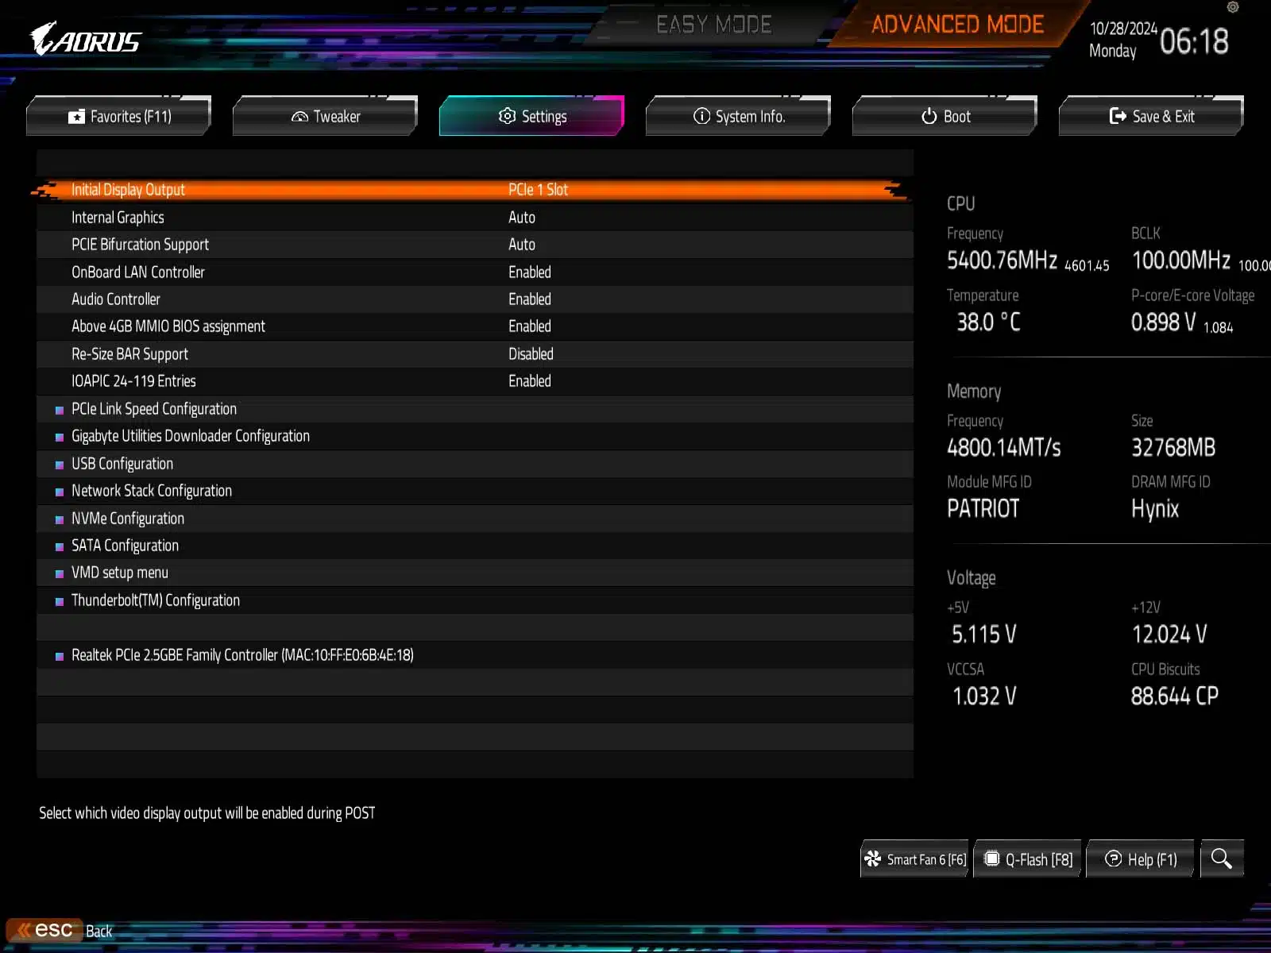Screen dimensions: 1271x953
Task: Click the memory size 32768MB value
Action: tap(1173, 448)
